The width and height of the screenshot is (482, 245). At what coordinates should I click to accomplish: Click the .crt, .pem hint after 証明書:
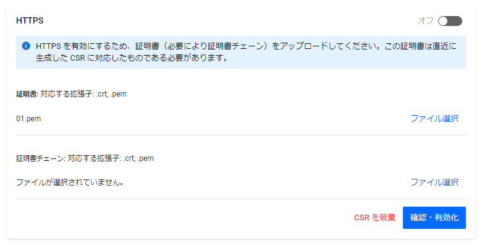click(111, 94)
